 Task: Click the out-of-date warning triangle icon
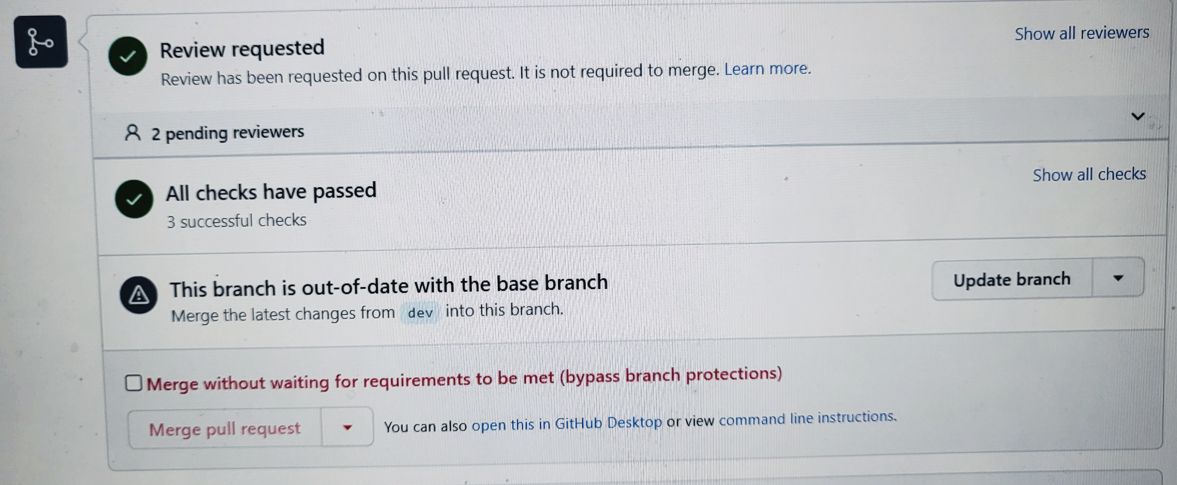pyautogui.click(x=138, y=295)
